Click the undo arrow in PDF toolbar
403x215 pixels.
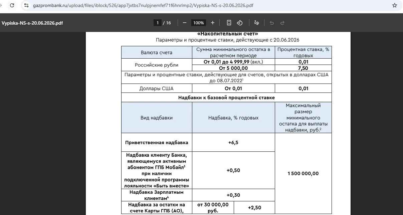[x=272, y=23]
